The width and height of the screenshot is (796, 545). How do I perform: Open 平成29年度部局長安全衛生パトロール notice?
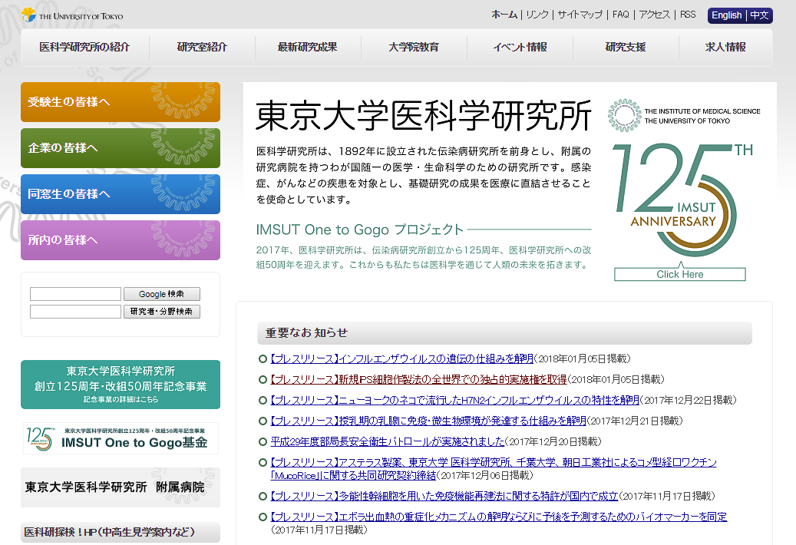pyautogui.click(x=388, y=441)
